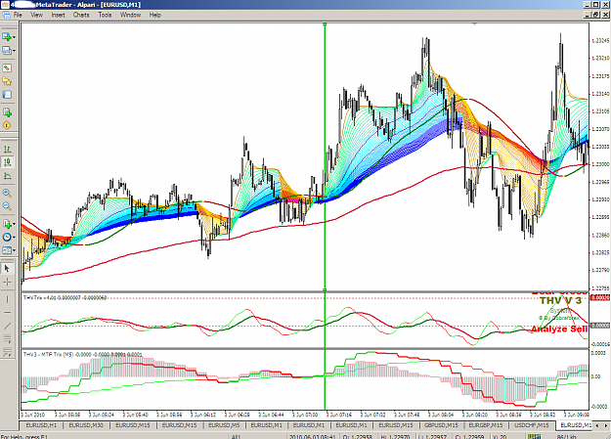Select the Equidistant Channel tool
This screenshot has width=611, height=439.
pyautogui.click(x=7, y=338)
